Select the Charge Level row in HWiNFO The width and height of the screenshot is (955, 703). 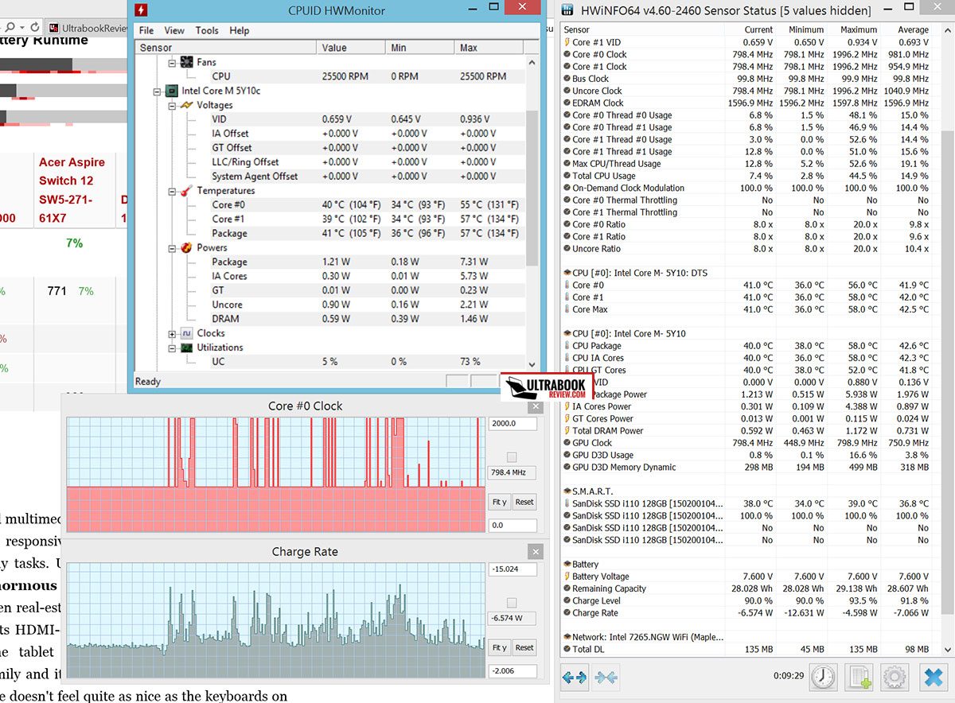coord(746,601)
